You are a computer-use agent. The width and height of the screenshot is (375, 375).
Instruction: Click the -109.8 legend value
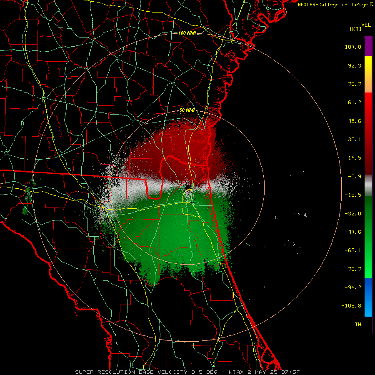351,306
